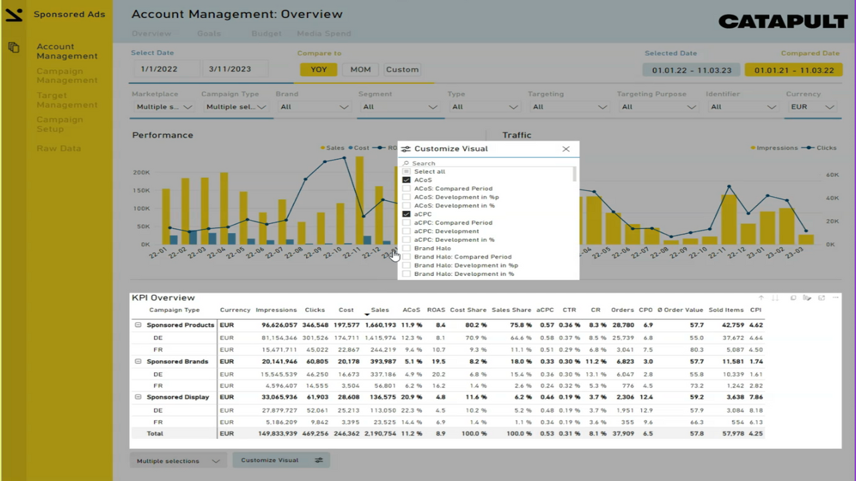Click the Cost legend color marker
The image size is (856, 481).
[350, 148]
